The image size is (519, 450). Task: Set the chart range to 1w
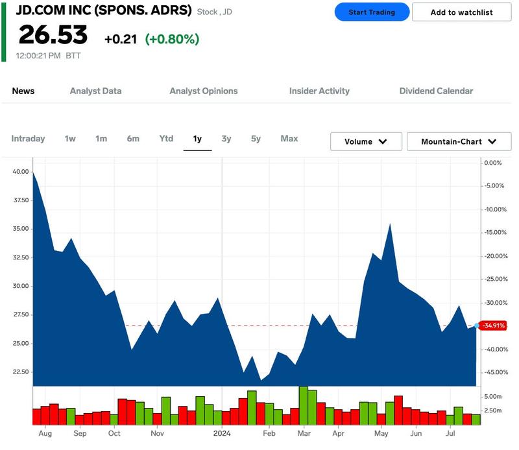point(70,139)
